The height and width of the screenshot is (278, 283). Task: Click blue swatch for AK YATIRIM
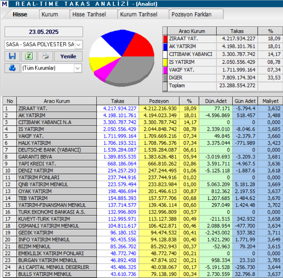pyautogui.click(x=165, y=47)
